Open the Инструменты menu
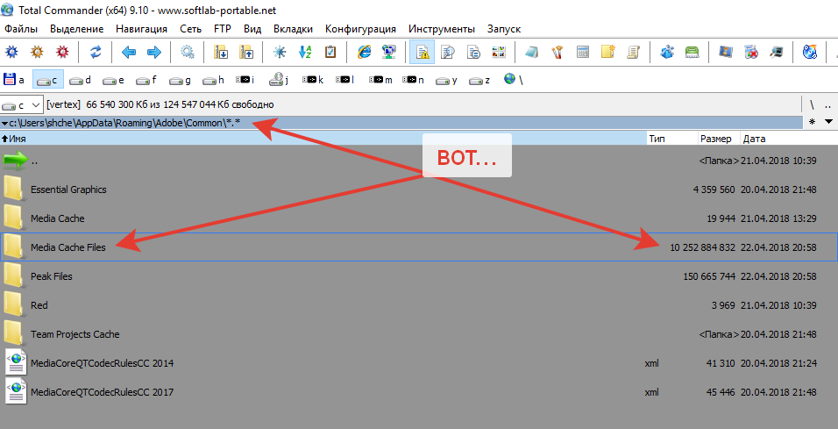The image size is (838, 429). click(442, 29)
